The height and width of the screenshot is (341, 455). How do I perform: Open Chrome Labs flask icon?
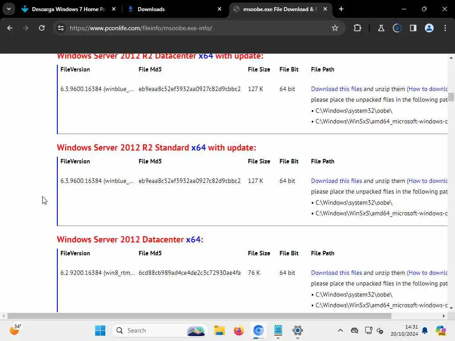tap(381, 28)
